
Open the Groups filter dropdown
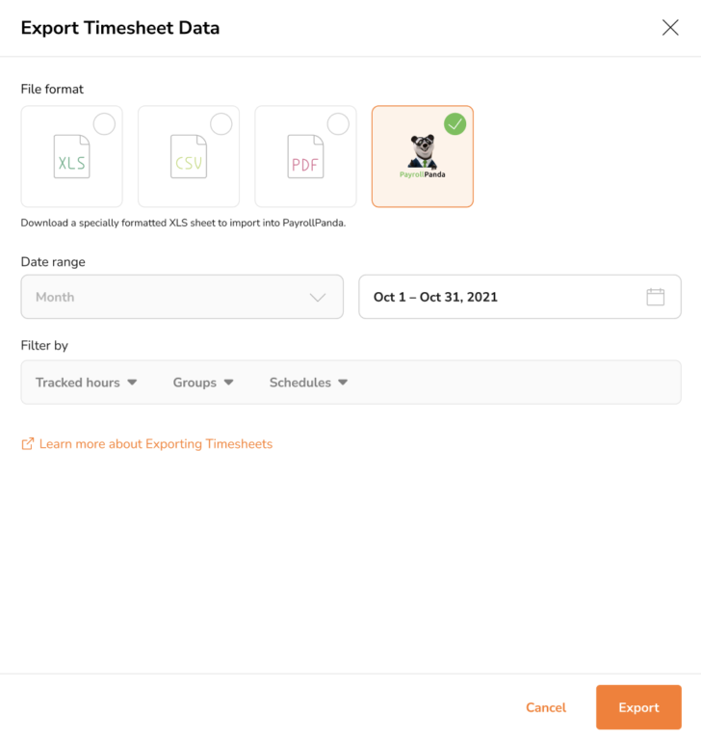203,383
